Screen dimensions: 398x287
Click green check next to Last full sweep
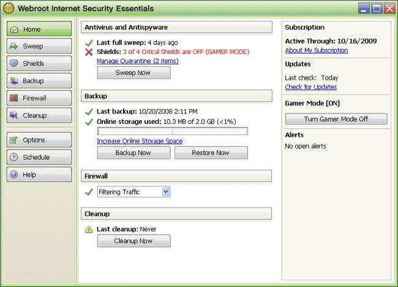tap(89, 43)
